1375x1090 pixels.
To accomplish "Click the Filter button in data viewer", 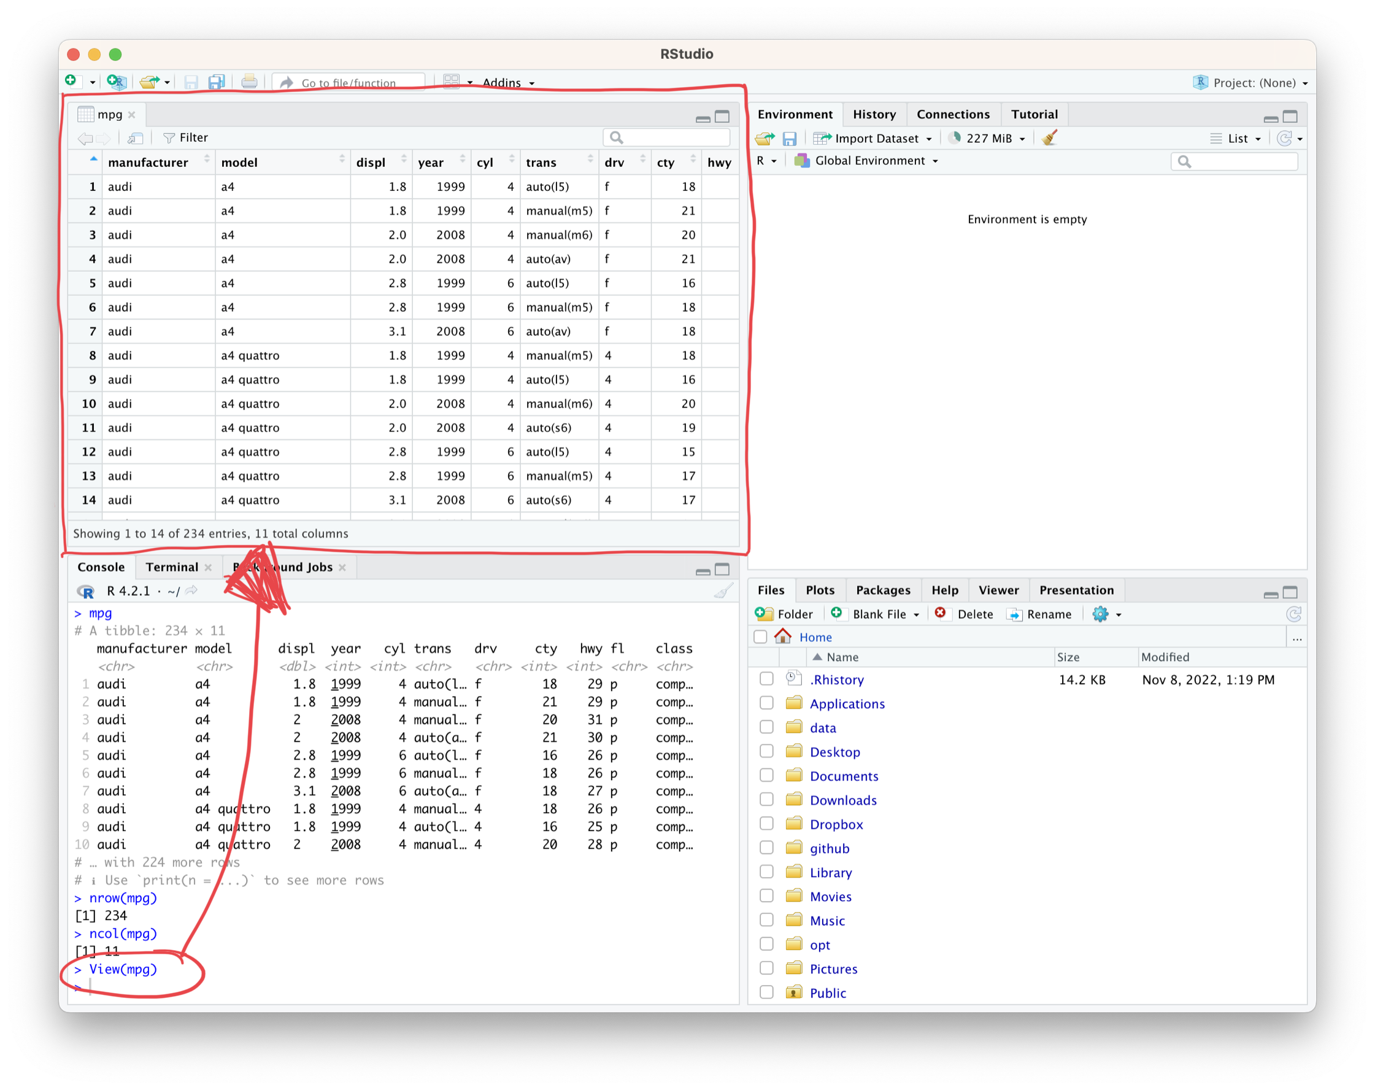I will click(185, 137).
